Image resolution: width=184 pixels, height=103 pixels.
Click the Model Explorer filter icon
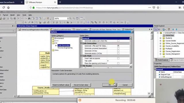click(169, 29)
